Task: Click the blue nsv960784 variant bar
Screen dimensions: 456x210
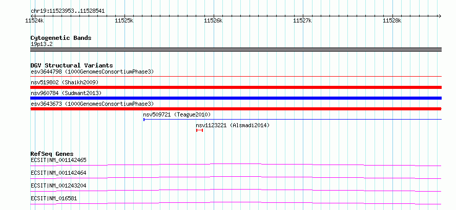Action: pos(236,98)
